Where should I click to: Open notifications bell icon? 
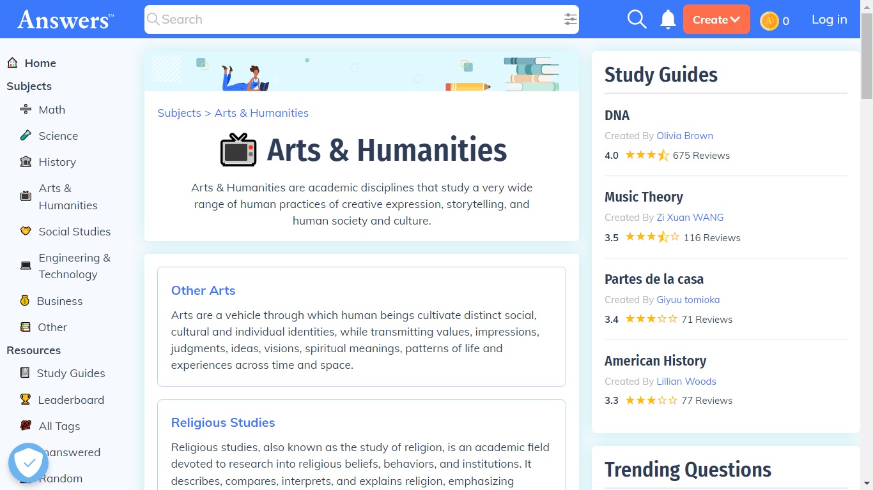[x=668, y=19]
